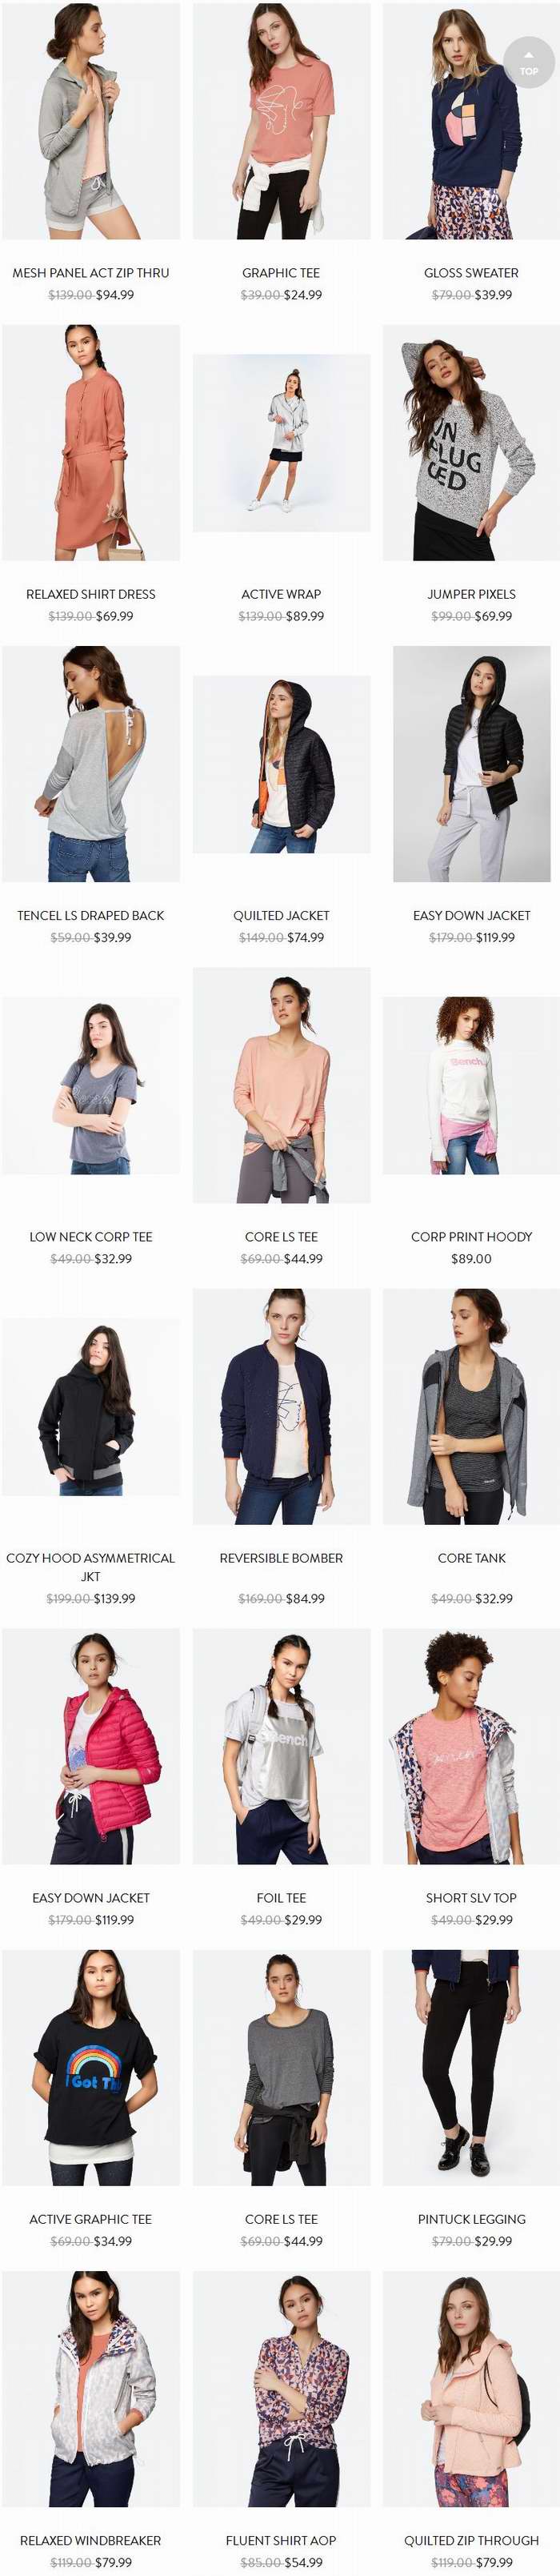The height and width of the screenshot is (2576, 560).
Task: Open the LOW NECK CORP TEE link
Action: point(91,1236)
